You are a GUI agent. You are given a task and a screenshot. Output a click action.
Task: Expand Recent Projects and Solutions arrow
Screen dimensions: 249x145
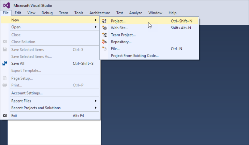(x=96, y=108)
